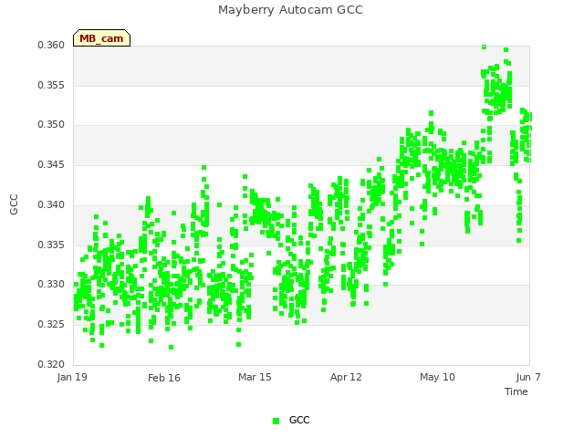The width and height of the screenshot is (584, 438).
Task: Select the Feb 16 x-axis label
Action: [x=164, y=378]
